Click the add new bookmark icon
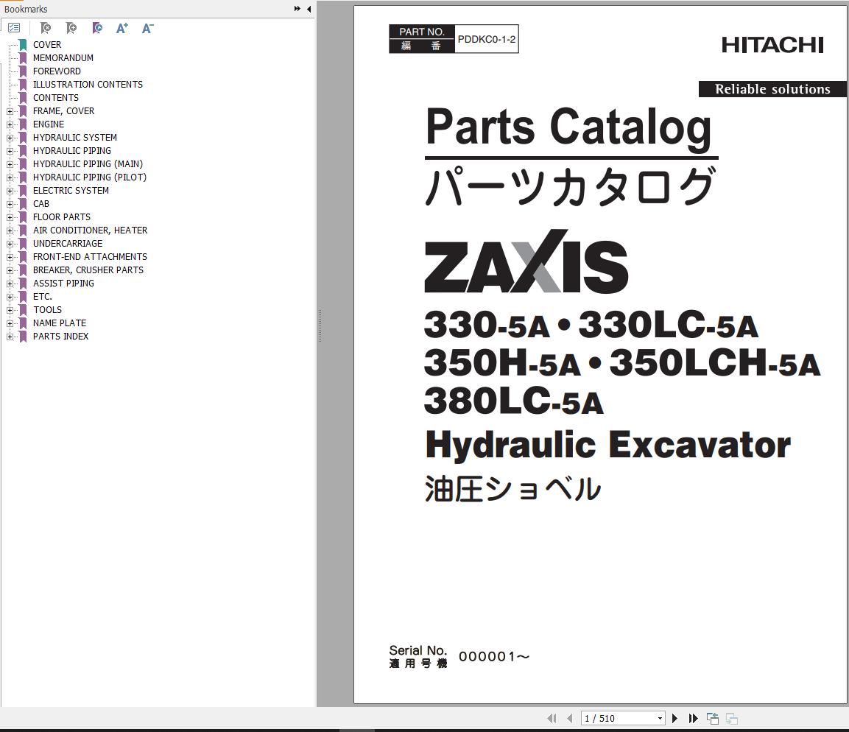 [x=71, y=27]
